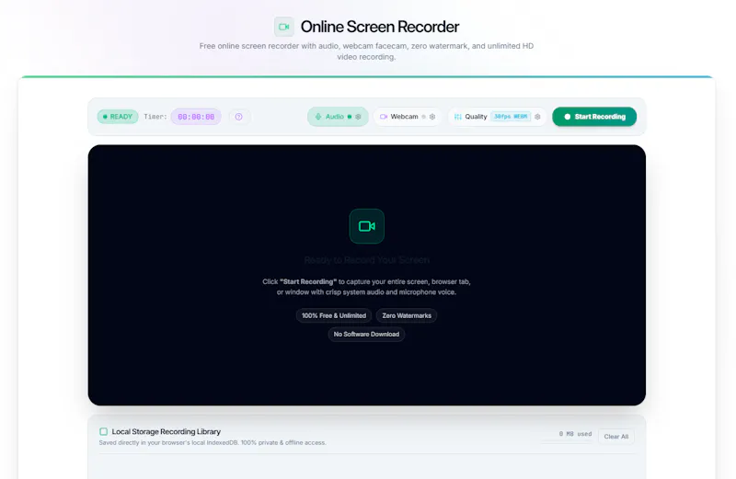Click the READY status badge
This screenshot has height=479, width=736.
pyautogui.click(x=118, y=117)
